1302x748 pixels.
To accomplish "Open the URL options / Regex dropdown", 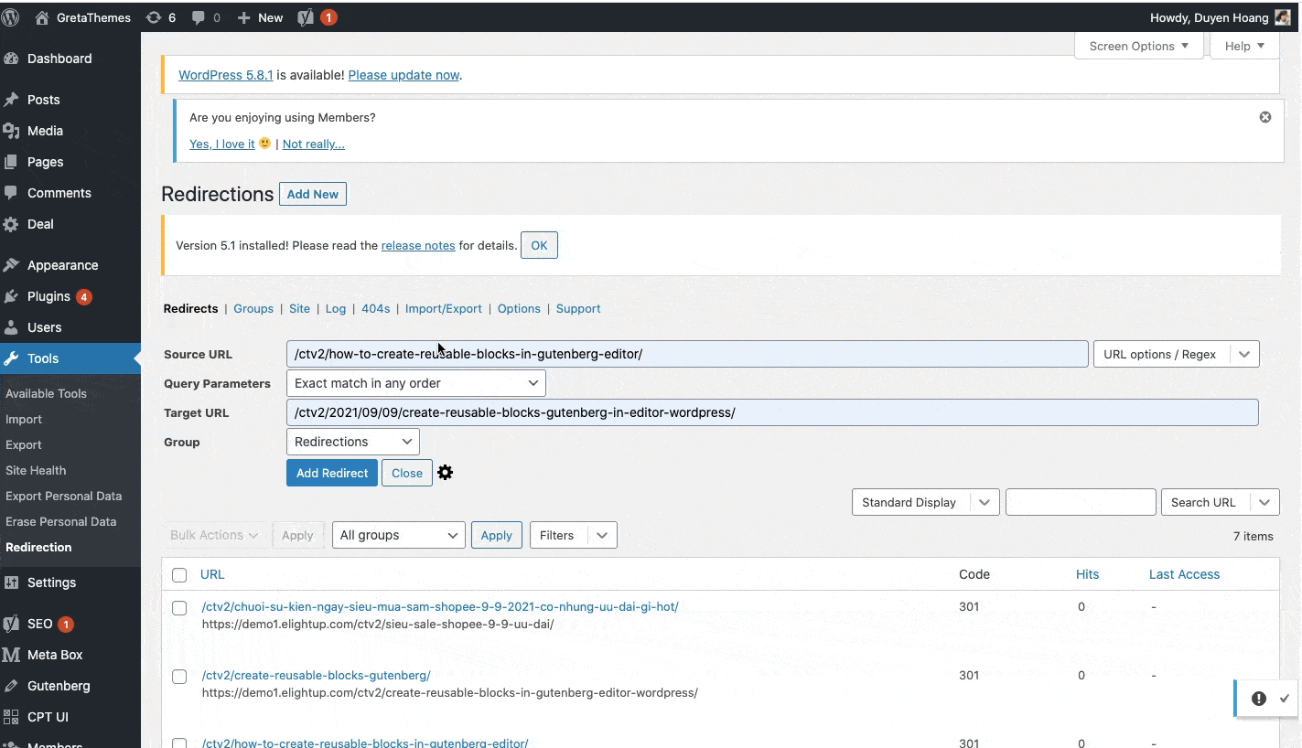I will click(1177, 354).
